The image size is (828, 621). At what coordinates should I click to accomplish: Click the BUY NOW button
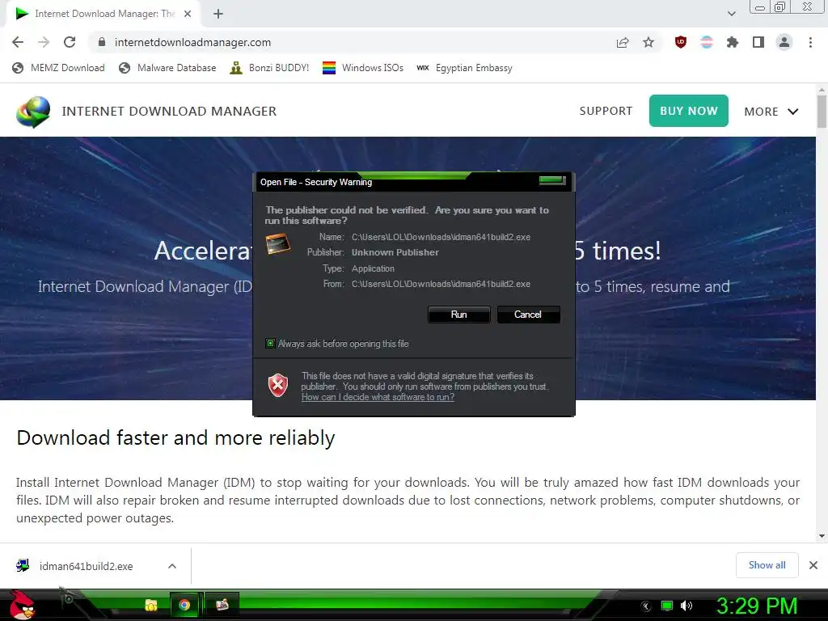click(689, 111)
